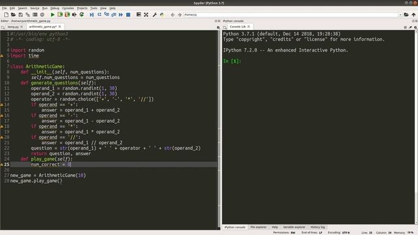Screen dimensions: 418x235
Task: Open the File menu
Action: (x=5, y=8)
